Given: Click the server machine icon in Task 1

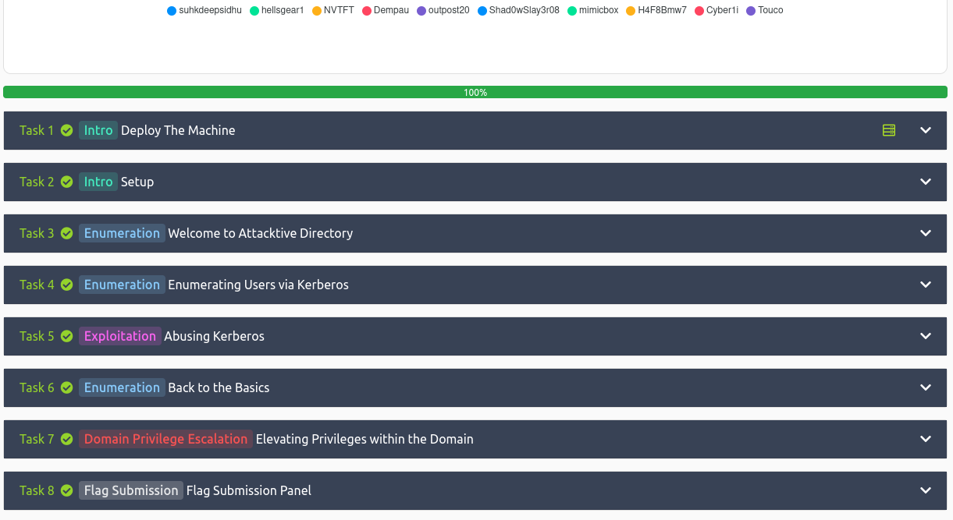Looking at the screenshot, I should tap(889, 130).
